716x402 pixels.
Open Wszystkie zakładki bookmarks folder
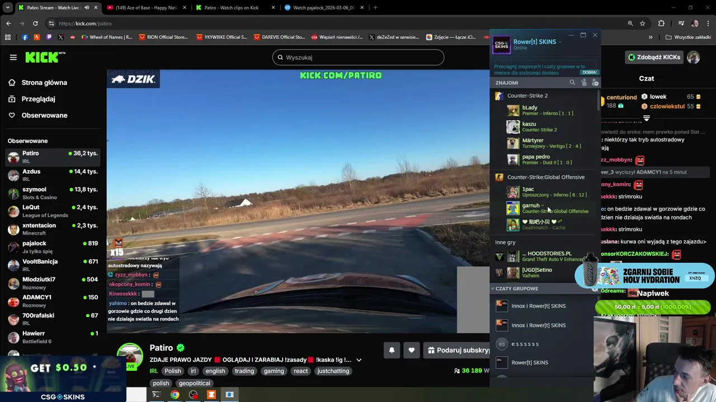tap(688, 37)
